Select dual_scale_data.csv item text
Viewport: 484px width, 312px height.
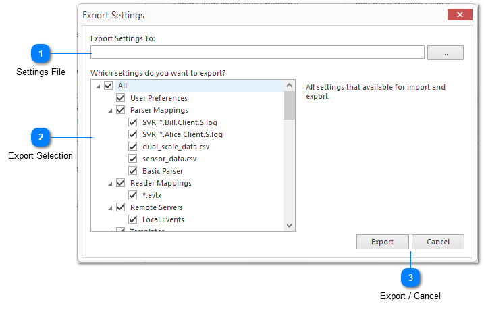point(176,147)
